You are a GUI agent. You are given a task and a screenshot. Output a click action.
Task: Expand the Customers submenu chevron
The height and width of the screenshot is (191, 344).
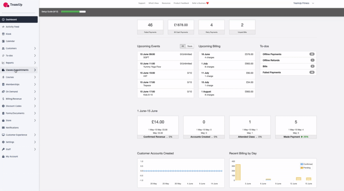[35, 48]
